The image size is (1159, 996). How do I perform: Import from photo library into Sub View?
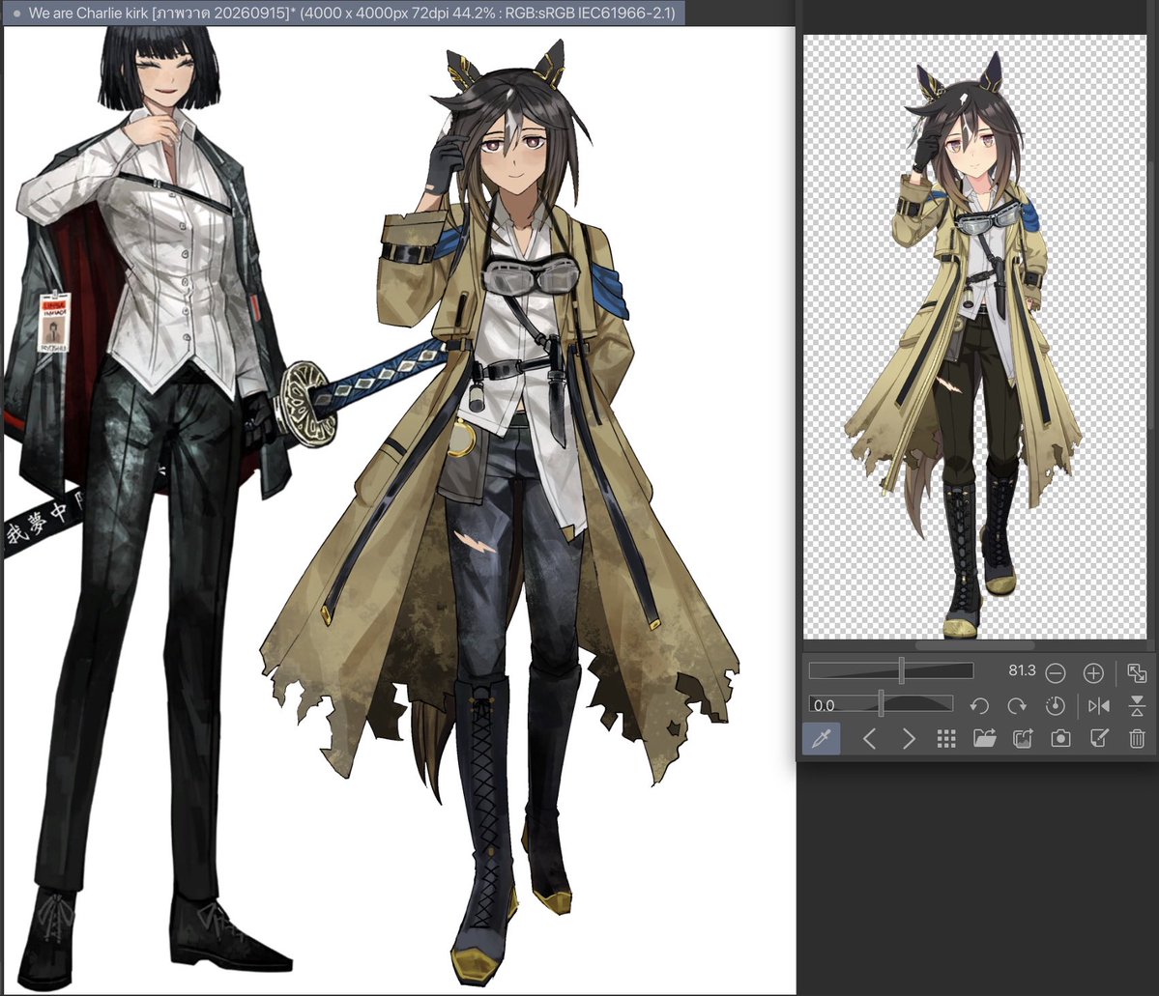(1023, 738)
